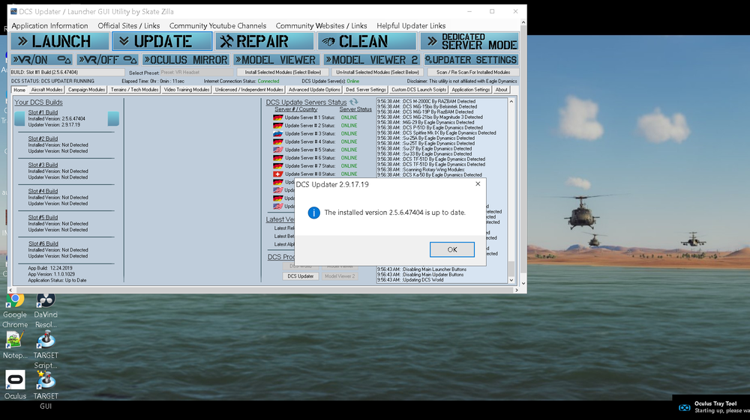Viewport: 750px width, 420px height.
Task: Open TARGET Script Editor desktop icon
Action: click(x=46, y=350)
